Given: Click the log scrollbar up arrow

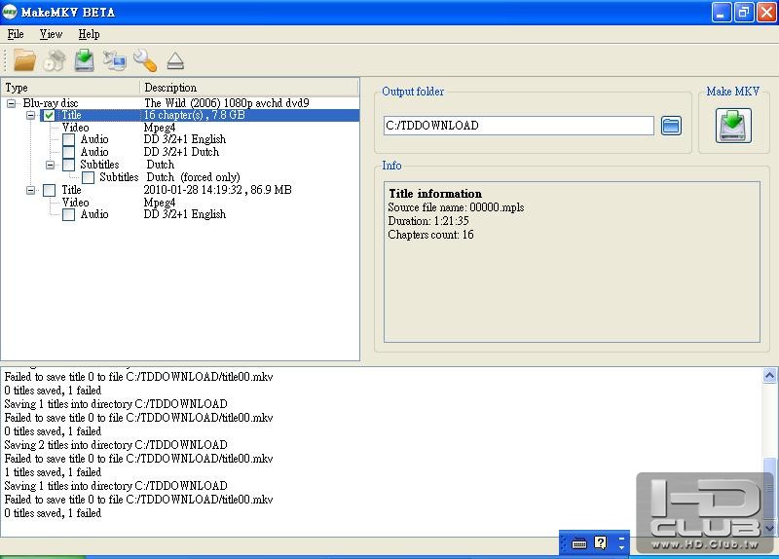Looking at the screenshot, I should (769, 376).
